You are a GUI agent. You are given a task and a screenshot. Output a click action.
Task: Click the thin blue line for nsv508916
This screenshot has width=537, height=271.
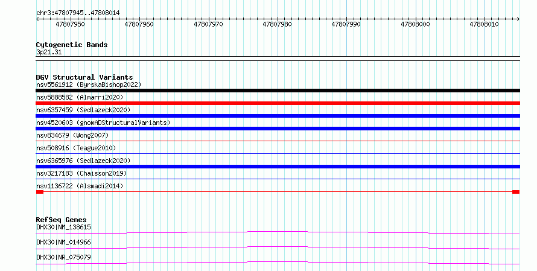[278, 153]
